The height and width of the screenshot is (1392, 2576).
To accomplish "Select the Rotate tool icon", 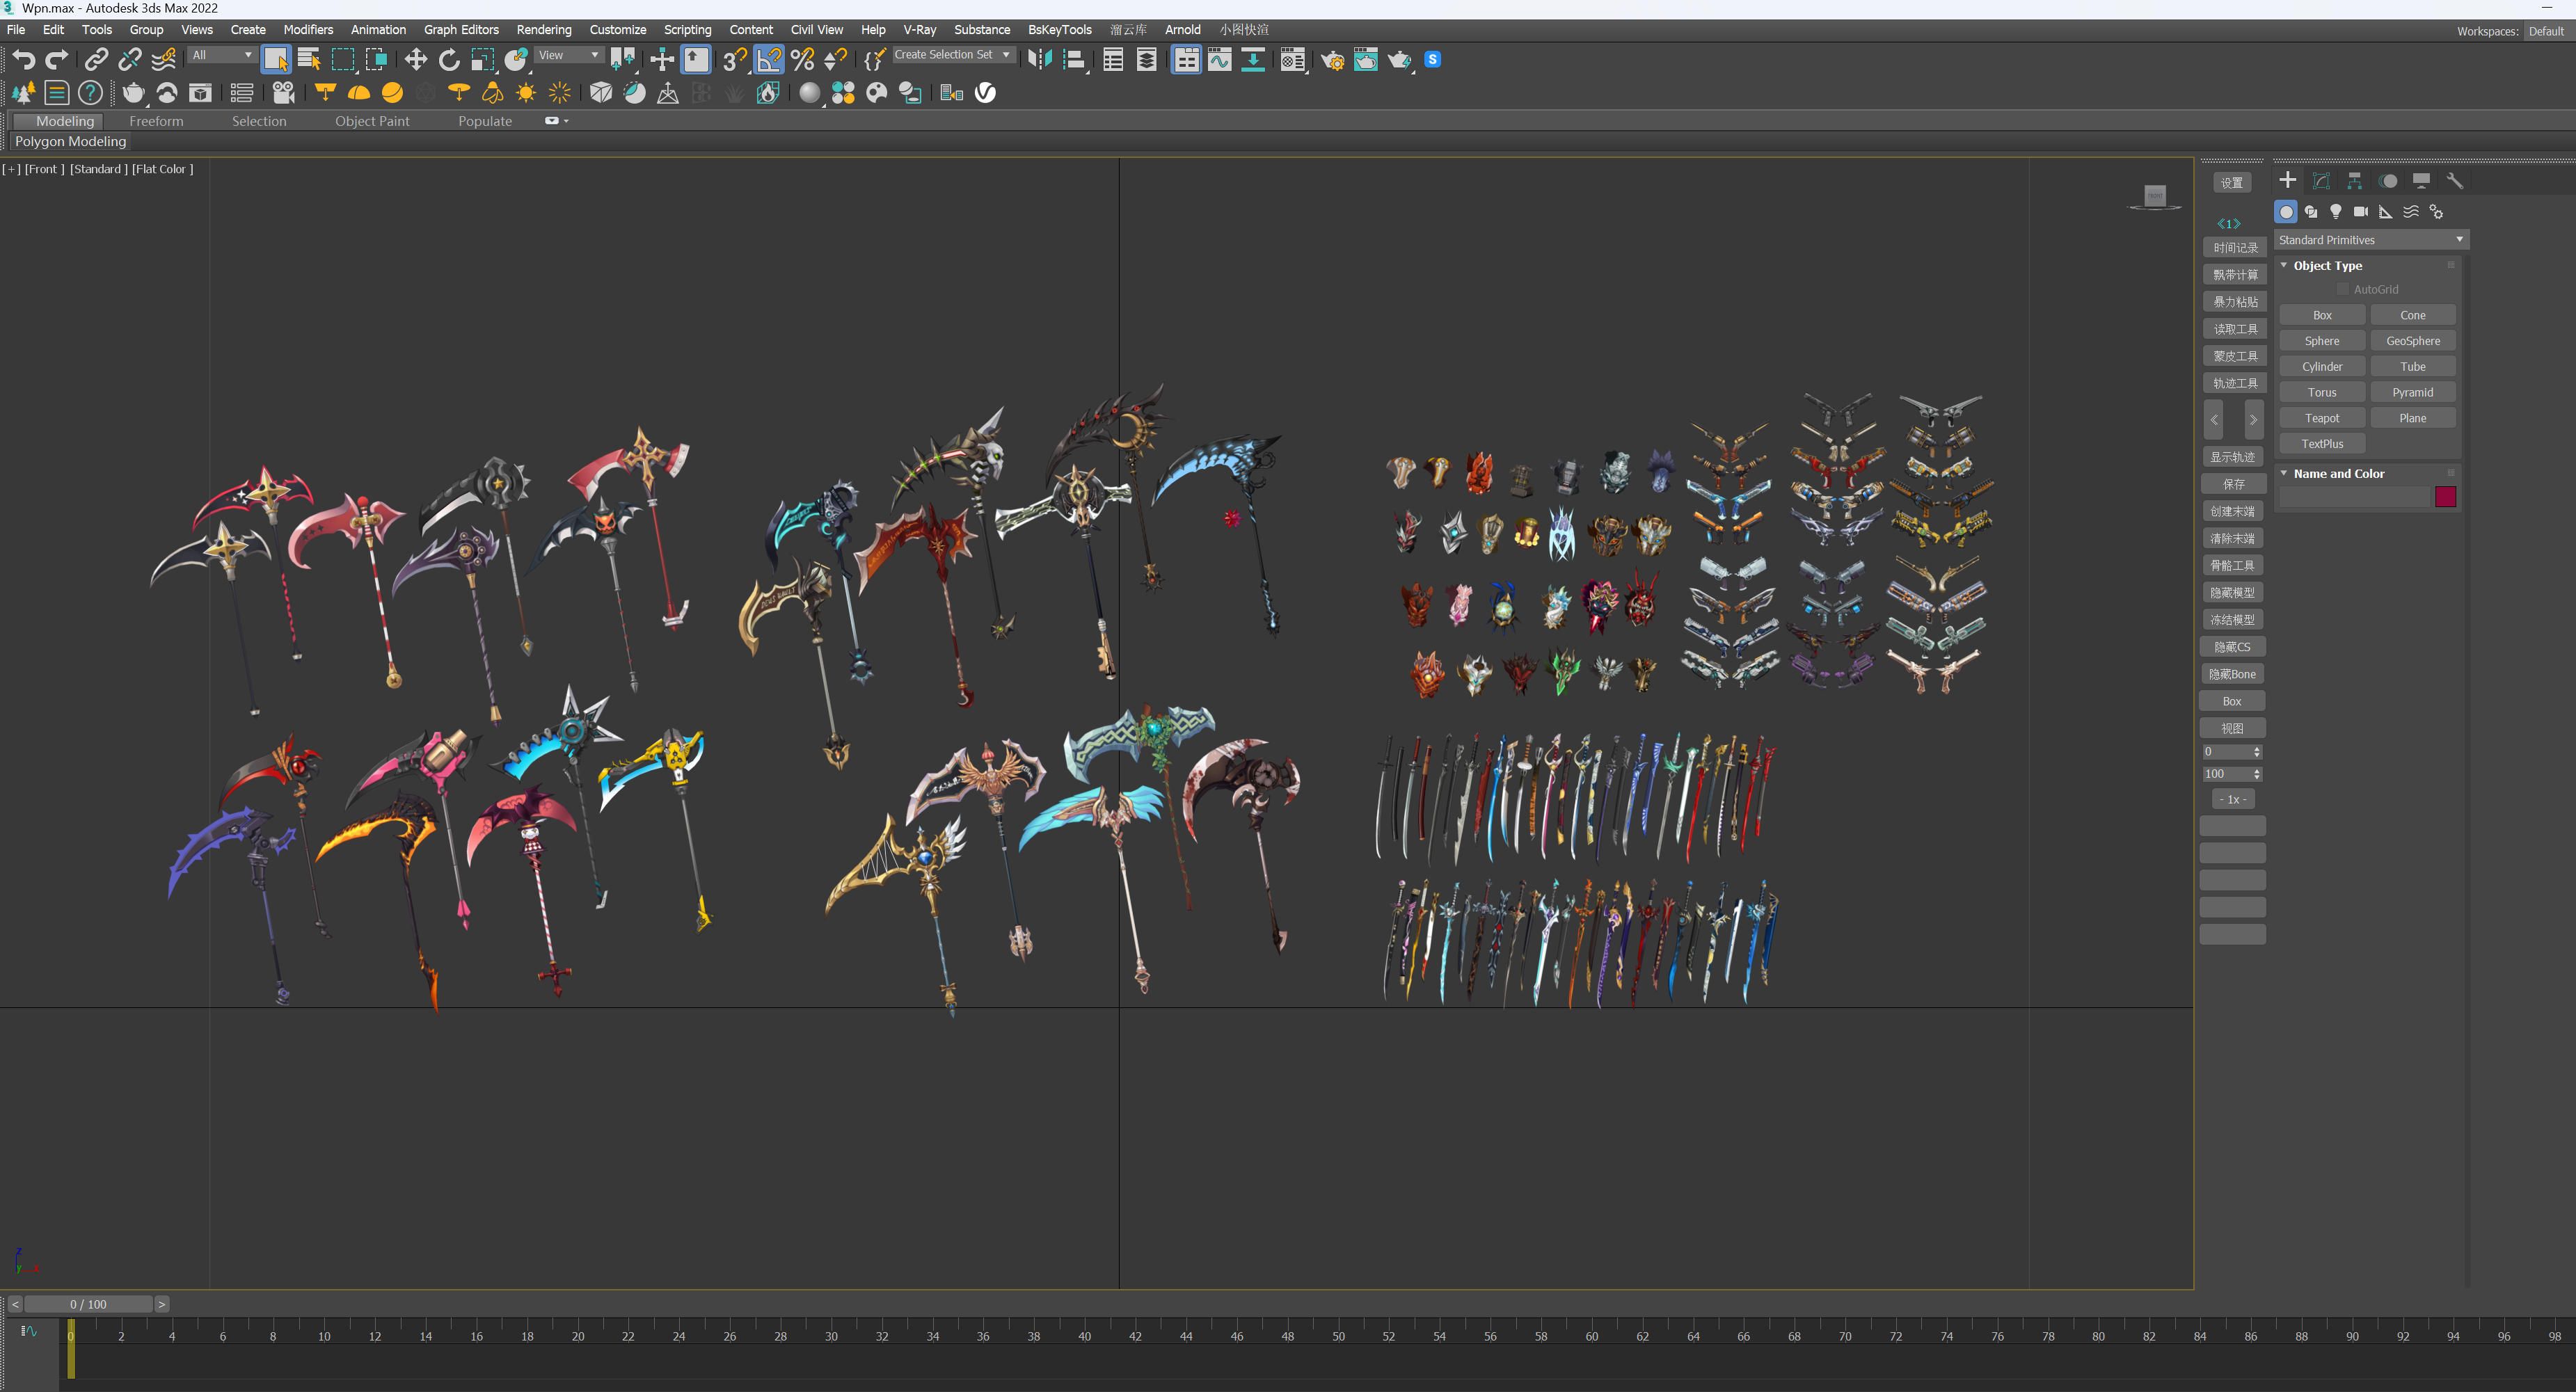I will (449, 59).
